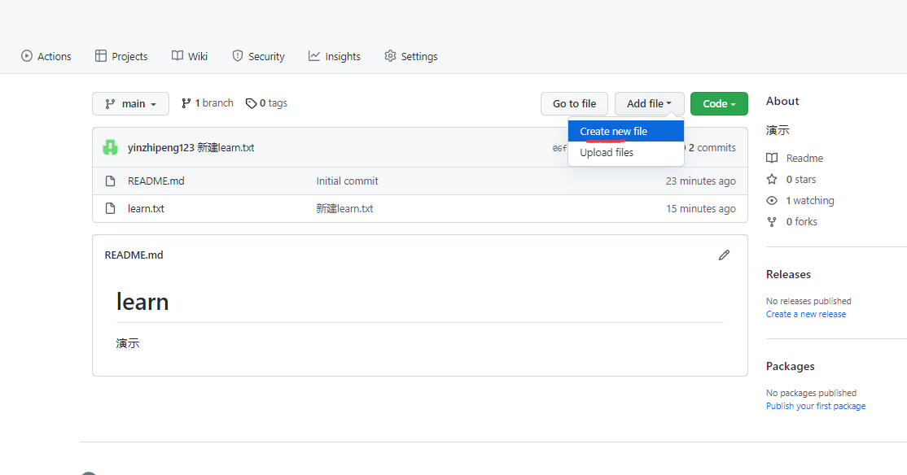Click the Projects table icon
This screenshot has height=475, width=907.
pos(101,55)
